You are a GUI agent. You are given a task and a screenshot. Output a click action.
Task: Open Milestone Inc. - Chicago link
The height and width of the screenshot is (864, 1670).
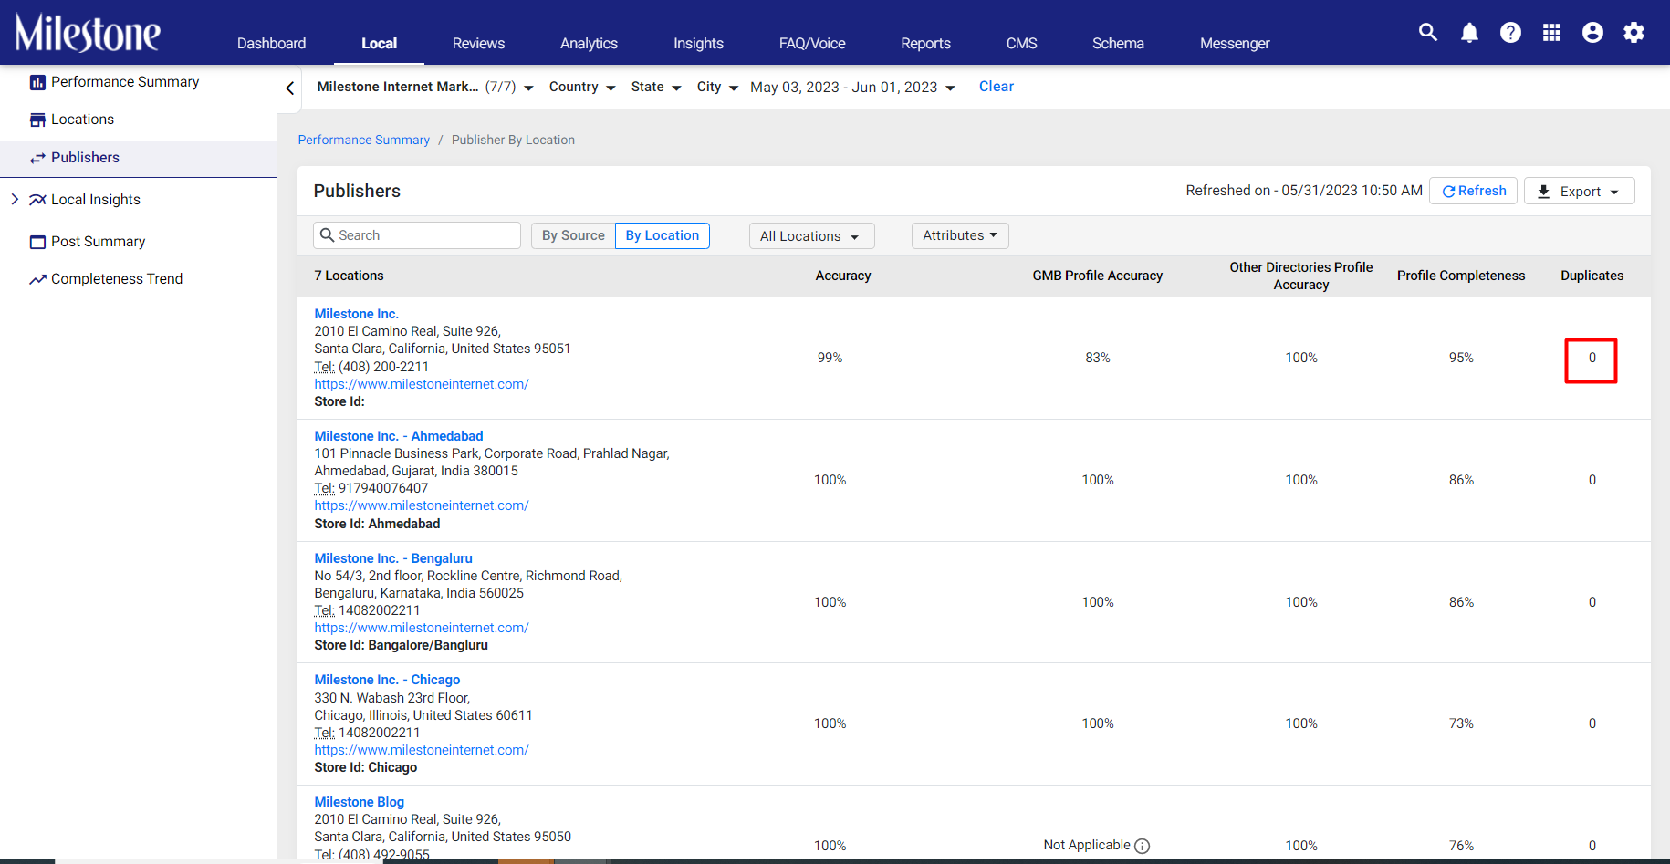(x=387, y=680)
